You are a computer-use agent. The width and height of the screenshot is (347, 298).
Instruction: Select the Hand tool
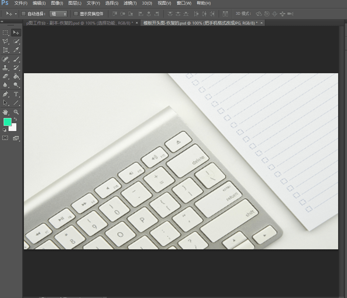(5, 112)
